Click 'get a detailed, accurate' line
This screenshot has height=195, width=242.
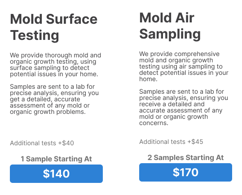(45, 99)
